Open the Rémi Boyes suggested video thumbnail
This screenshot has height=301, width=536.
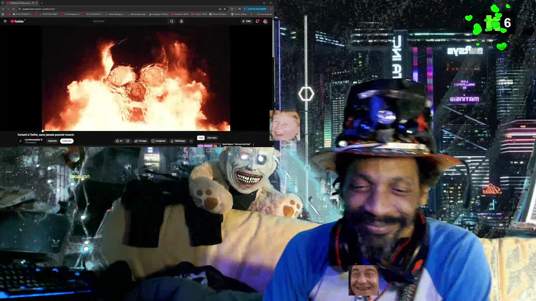209,145
